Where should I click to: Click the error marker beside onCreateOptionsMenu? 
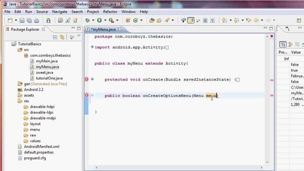pyautogui.click(x=86, y=95)
